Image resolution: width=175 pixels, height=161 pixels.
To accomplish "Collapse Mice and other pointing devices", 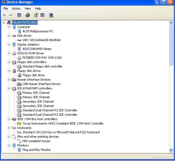I will [9, 137].
